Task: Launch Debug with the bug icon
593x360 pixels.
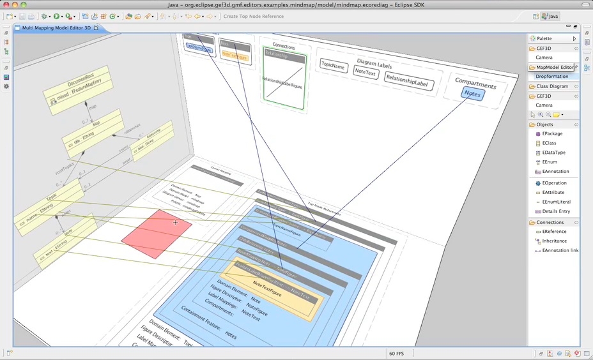Action: 44,16
